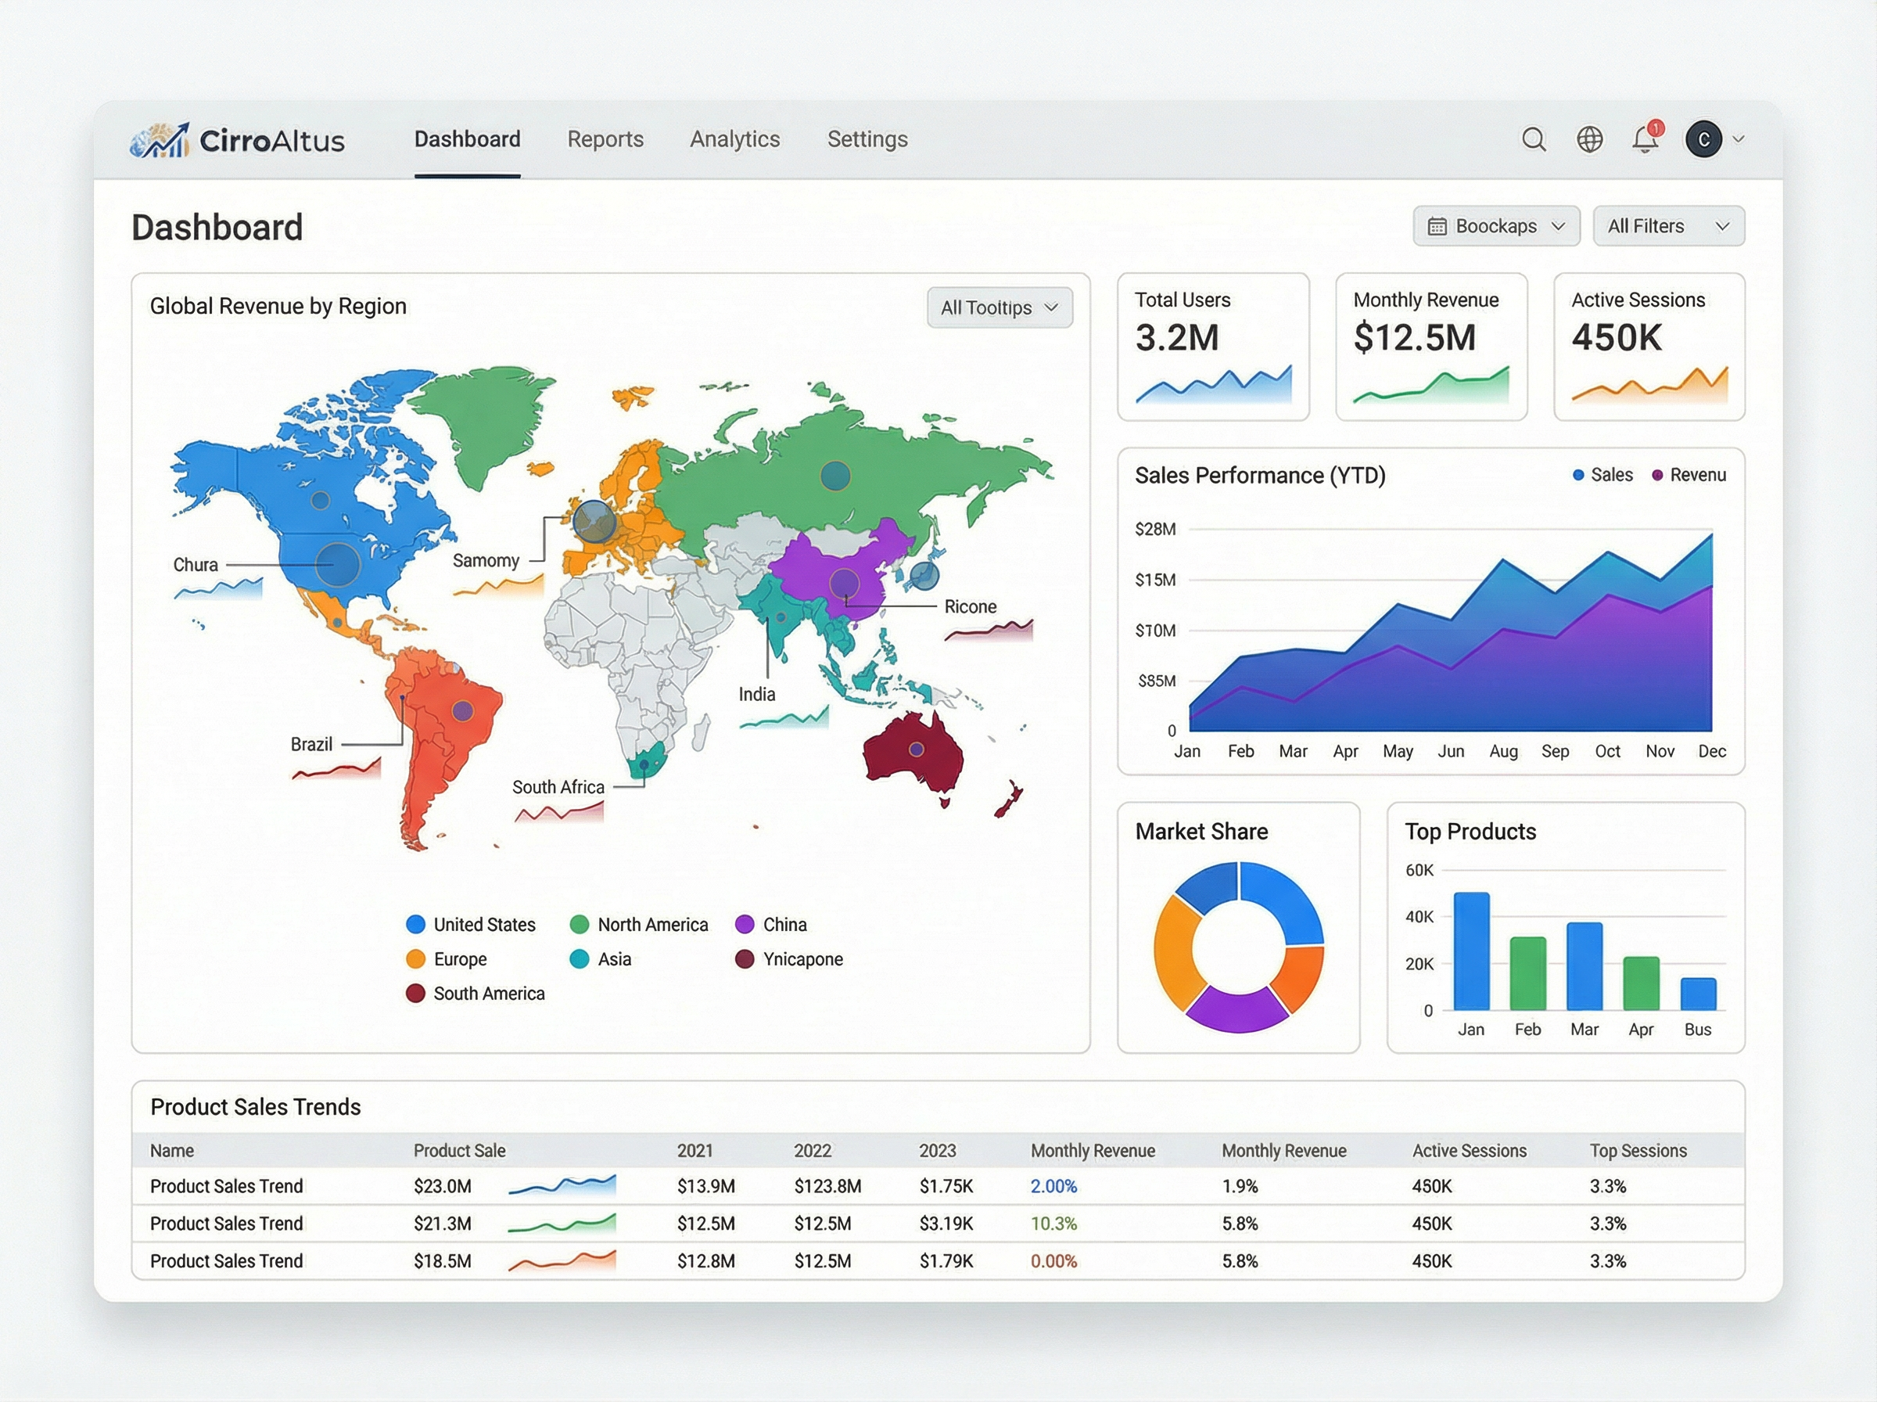Click the CirroAltus logo icon
Screen dimensions: 1877x1402
click(160, 140)
